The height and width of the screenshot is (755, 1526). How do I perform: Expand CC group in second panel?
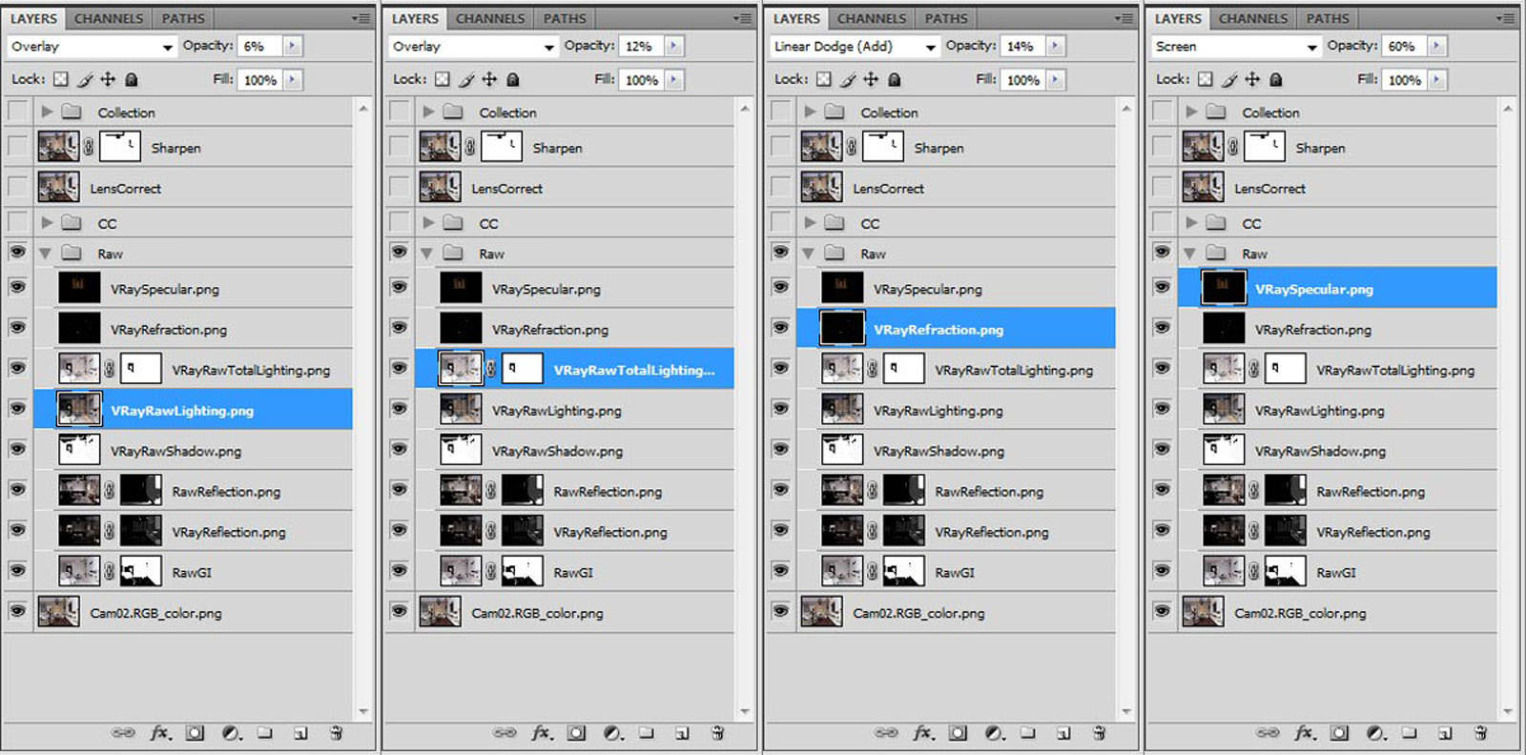click(x=427, y=222)
